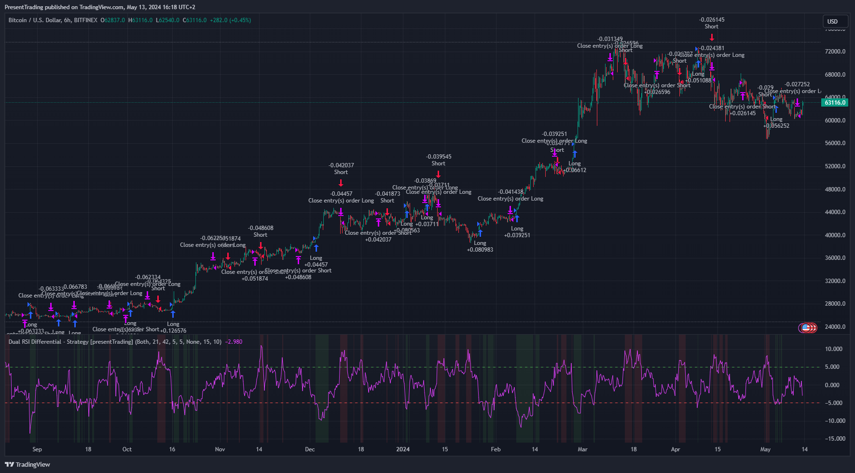This screenshot has height=473, width=855.
Task: Select the current price label 63116.0
Action: pyautogui.click(x=835, y=102)
